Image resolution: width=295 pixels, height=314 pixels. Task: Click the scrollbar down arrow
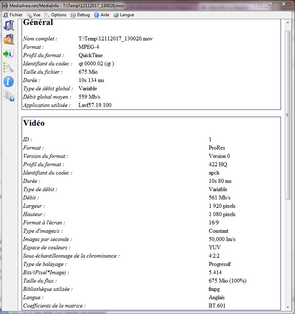288,307
